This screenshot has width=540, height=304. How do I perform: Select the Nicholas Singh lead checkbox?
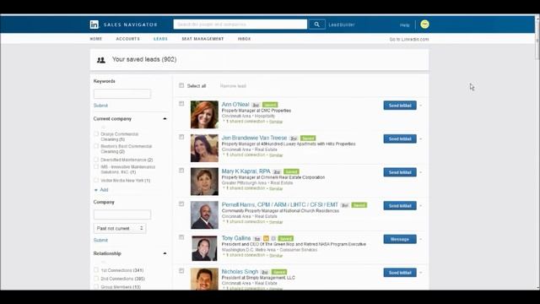coord(181,271)
